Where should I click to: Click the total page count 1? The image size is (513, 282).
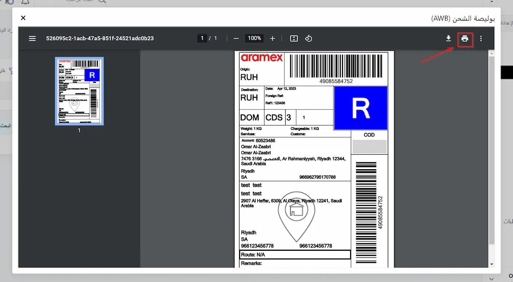[x=216, y=38]
